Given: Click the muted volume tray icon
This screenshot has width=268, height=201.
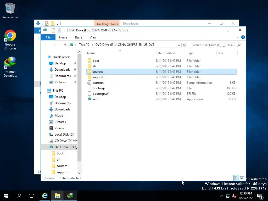Looking at the screenshot, I should click(x=234, y=196).
